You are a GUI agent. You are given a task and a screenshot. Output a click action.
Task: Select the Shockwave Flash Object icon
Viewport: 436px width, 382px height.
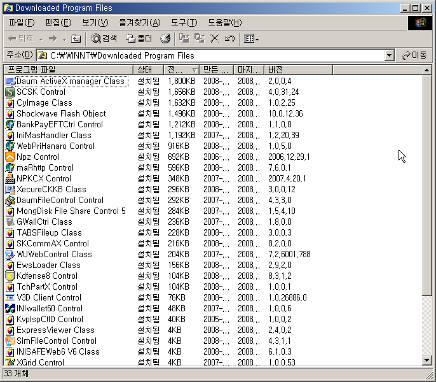tap(10, 114)
